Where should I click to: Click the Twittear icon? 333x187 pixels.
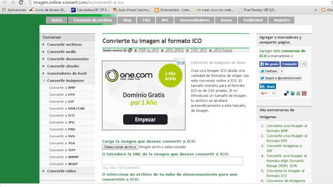[x=269, y=71]
